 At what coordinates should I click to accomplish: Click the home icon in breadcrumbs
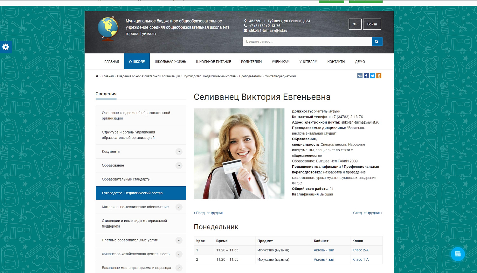pos(97,76)
